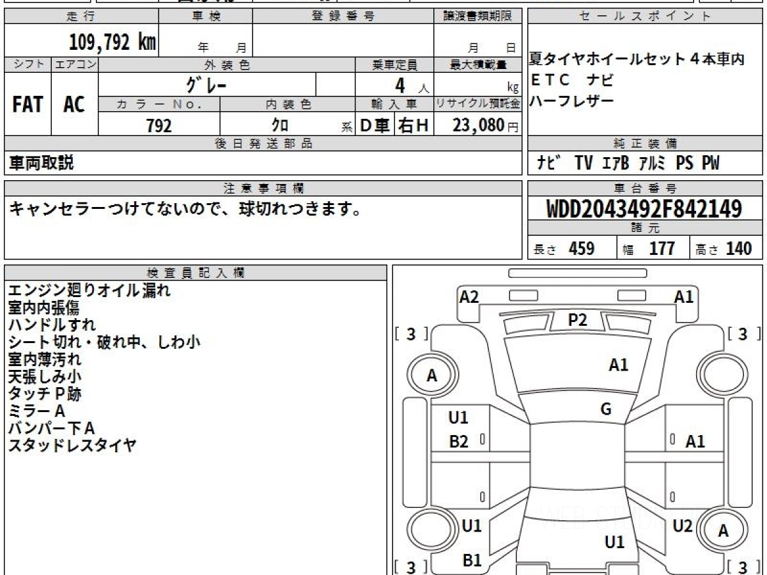Click the 車検 column header
The image size is (767, 575).
click(x=206, y=17)
